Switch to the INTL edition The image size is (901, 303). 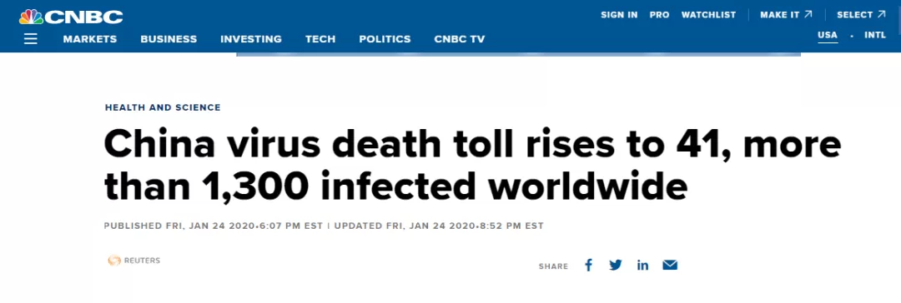tap(875, 35)
